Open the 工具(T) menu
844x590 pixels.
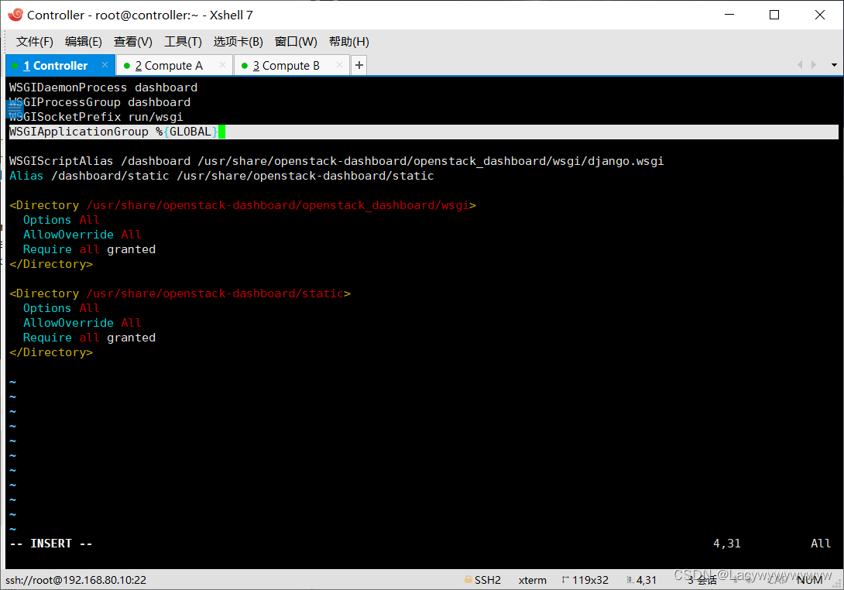coord(183,41)
